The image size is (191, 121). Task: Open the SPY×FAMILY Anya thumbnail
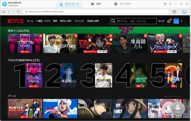165,109
